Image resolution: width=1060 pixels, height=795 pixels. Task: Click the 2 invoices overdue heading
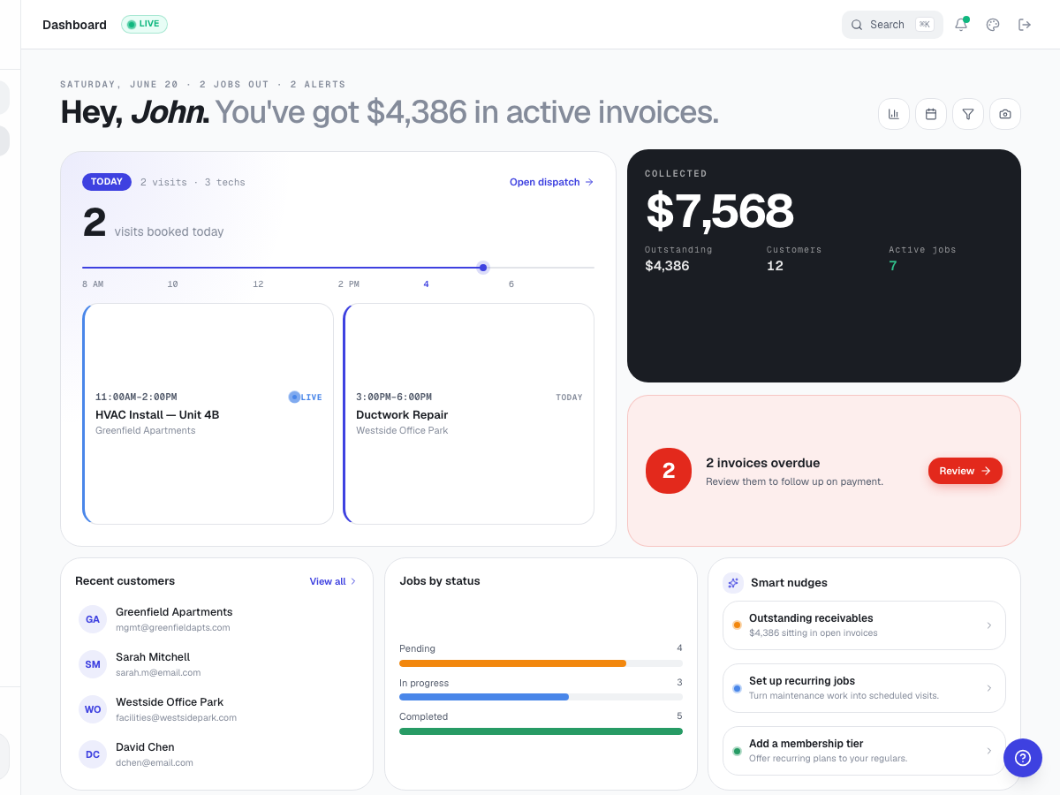click(763, 463)
